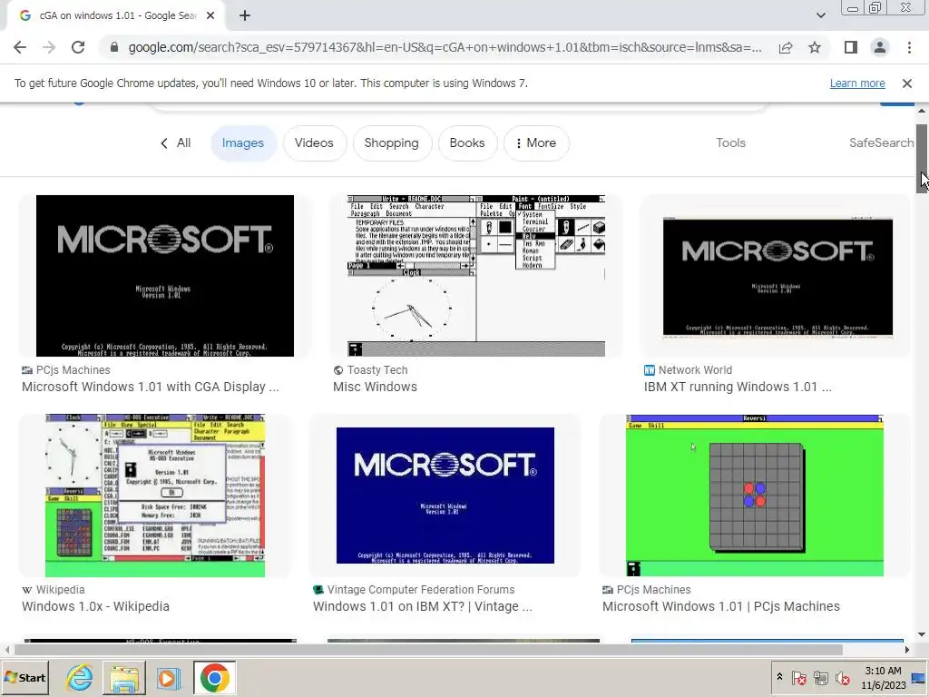Switch to the Books filter
The width and height of the screenshot is (929, 697).
[x=467, y=142]
